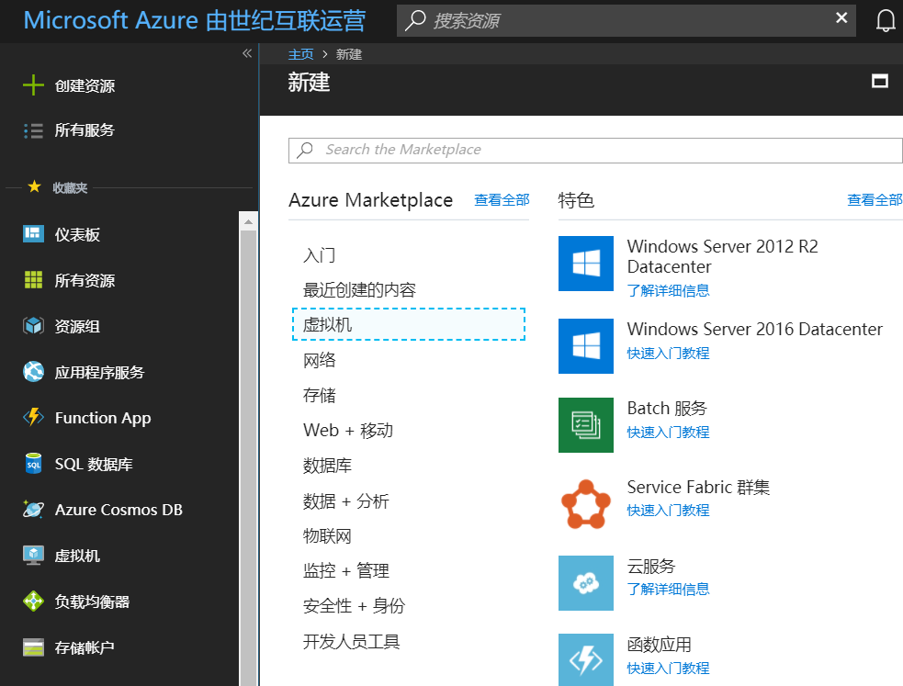The image size is (903, 686).
Task: Click the magnifier icon in top search bar
Action: tap(414, 20)
